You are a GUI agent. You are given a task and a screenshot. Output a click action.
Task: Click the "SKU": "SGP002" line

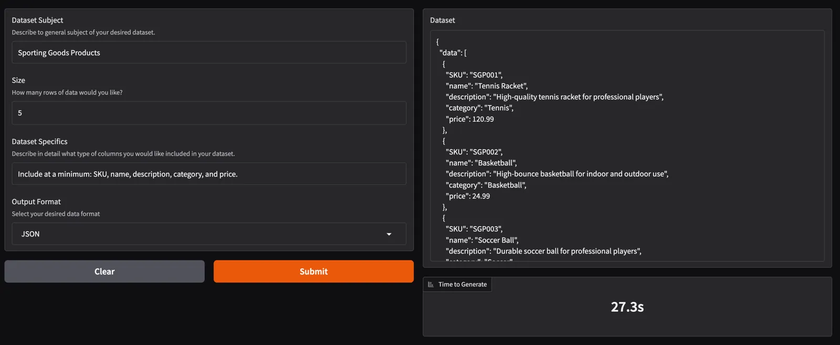click(x=474, y=152)
